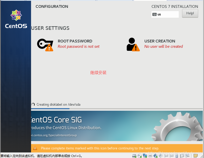
Task: Open the us keyboard layout field
Action: coord(165,14)
